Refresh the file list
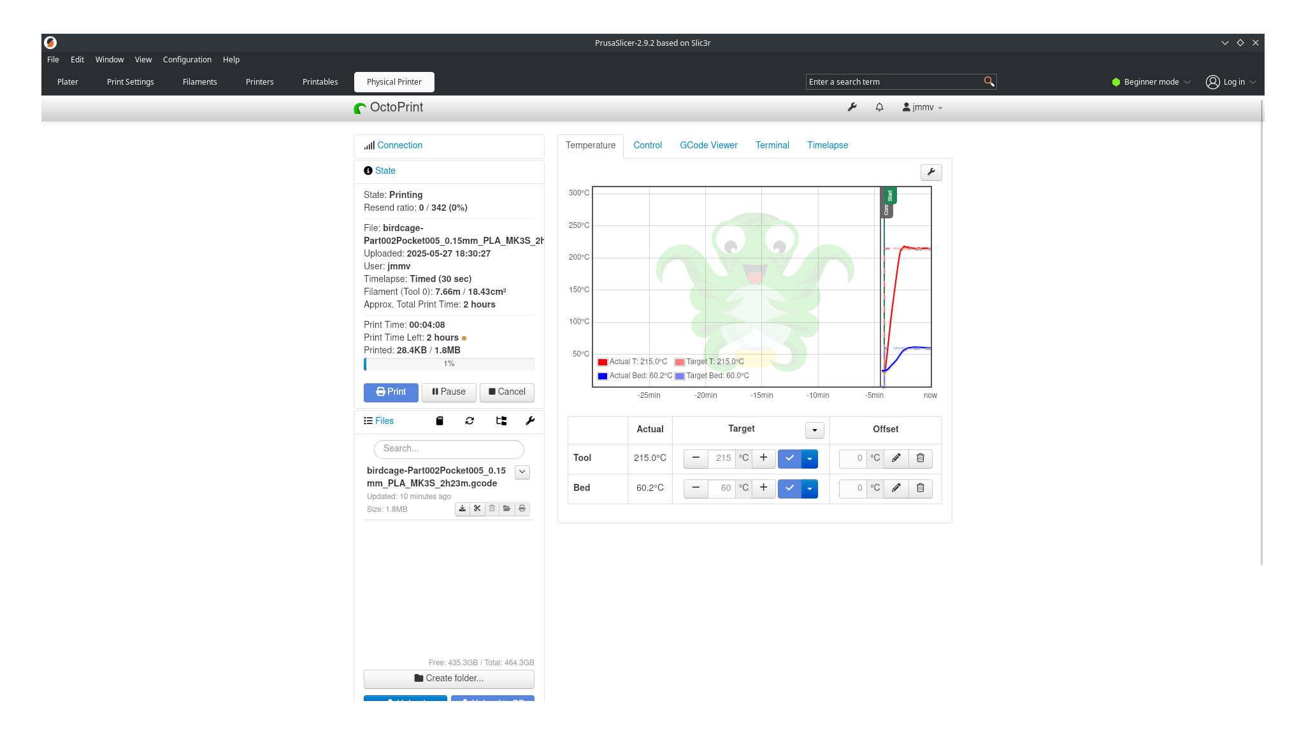This screenshot has width=1306, height=750. point(470,421)
